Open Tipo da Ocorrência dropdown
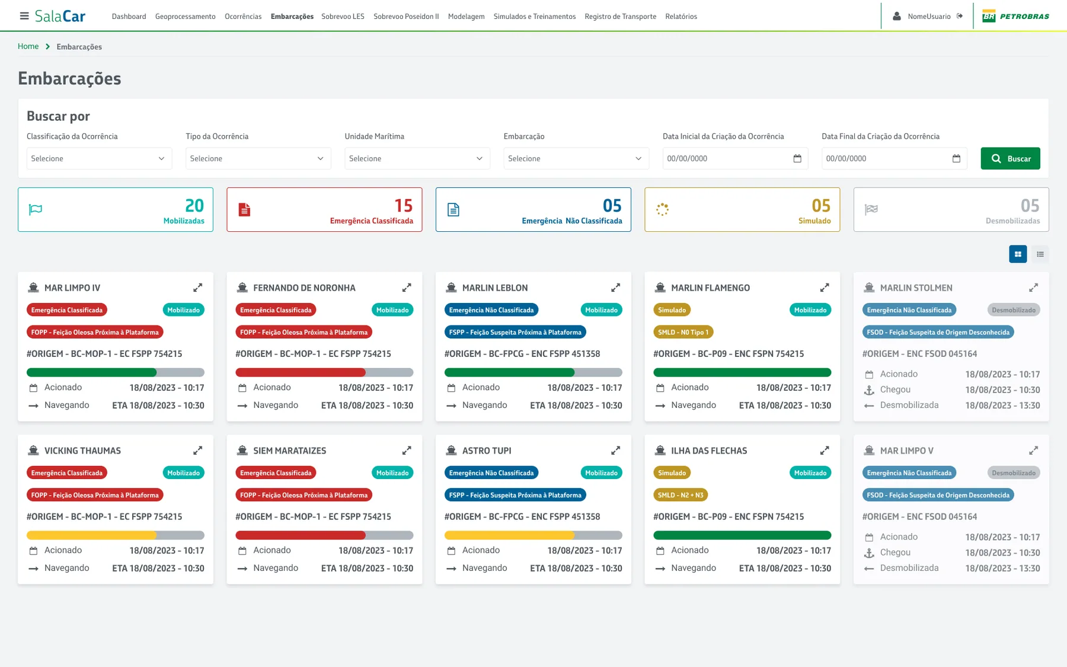Screen dimensions: 1067x667 click(258, 158)
